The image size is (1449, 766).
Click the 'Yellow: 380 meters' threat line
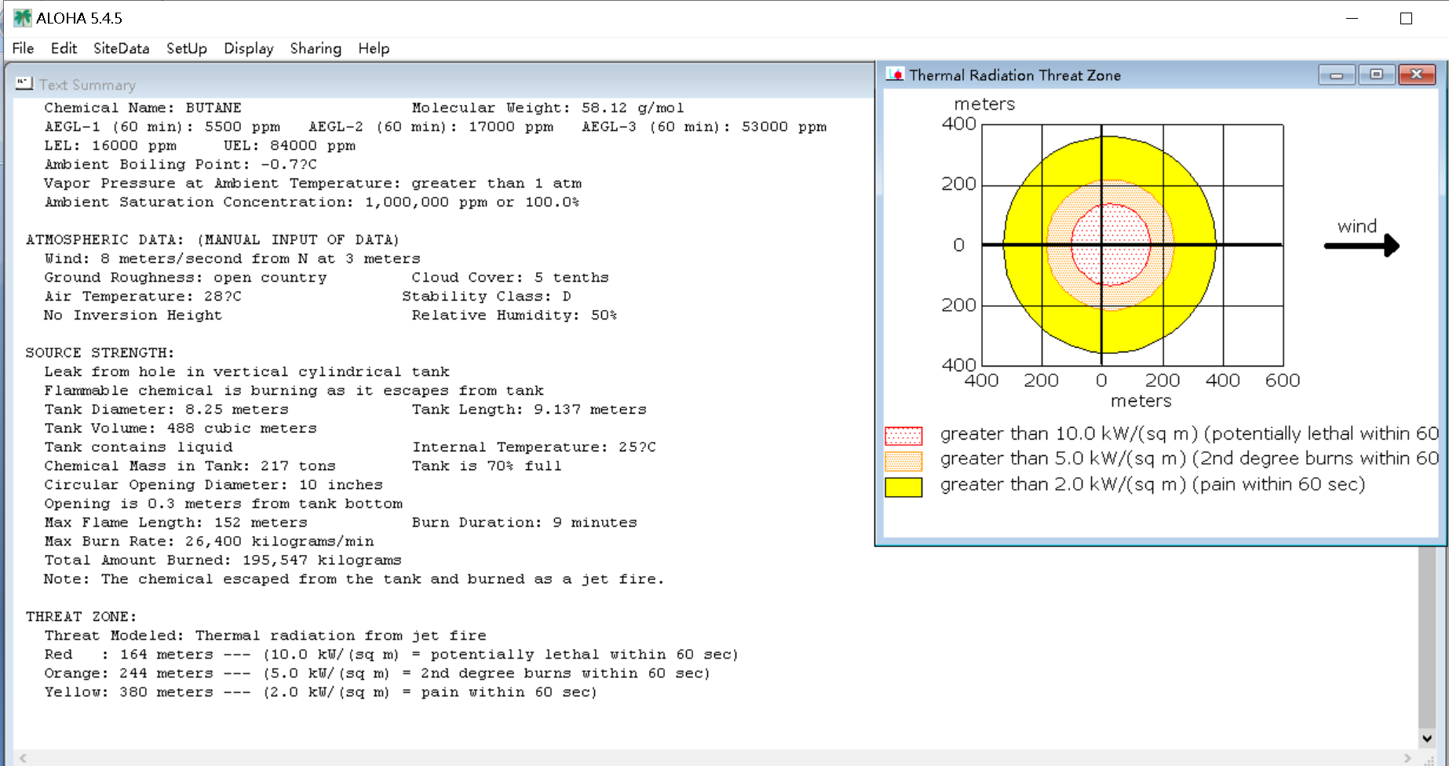click(320, 692)
